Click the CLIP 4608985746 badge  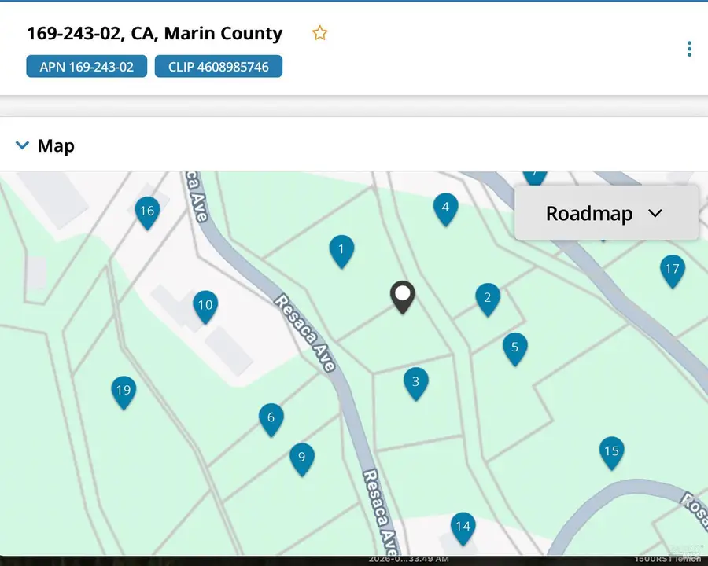click(218, 67)
